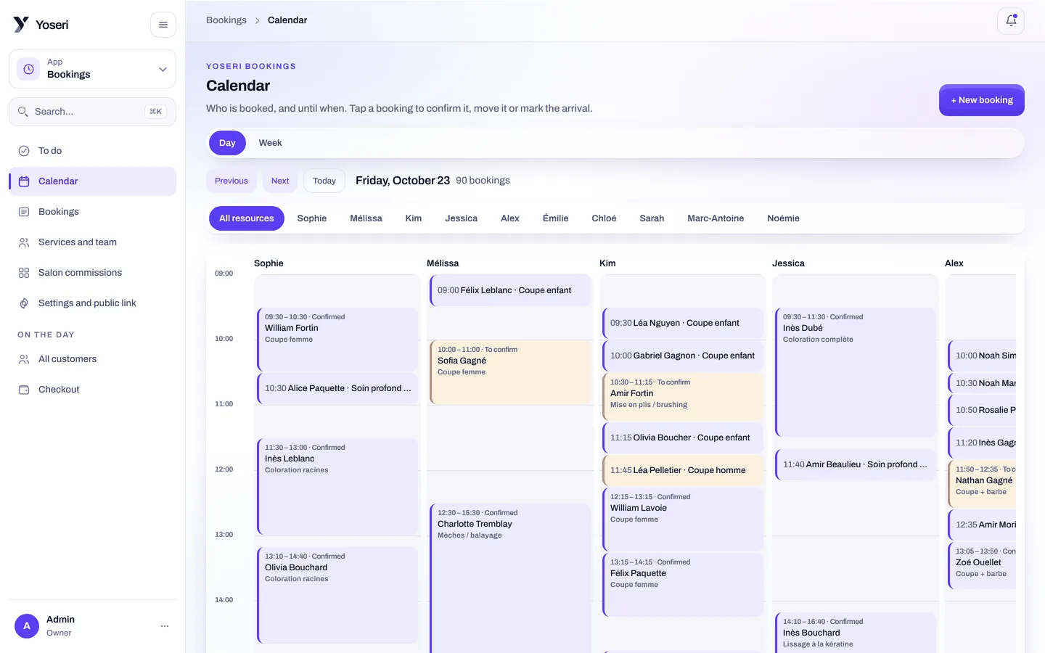Open Bookings in sidebar menu

pyautogui.click(x=92, y=212)
